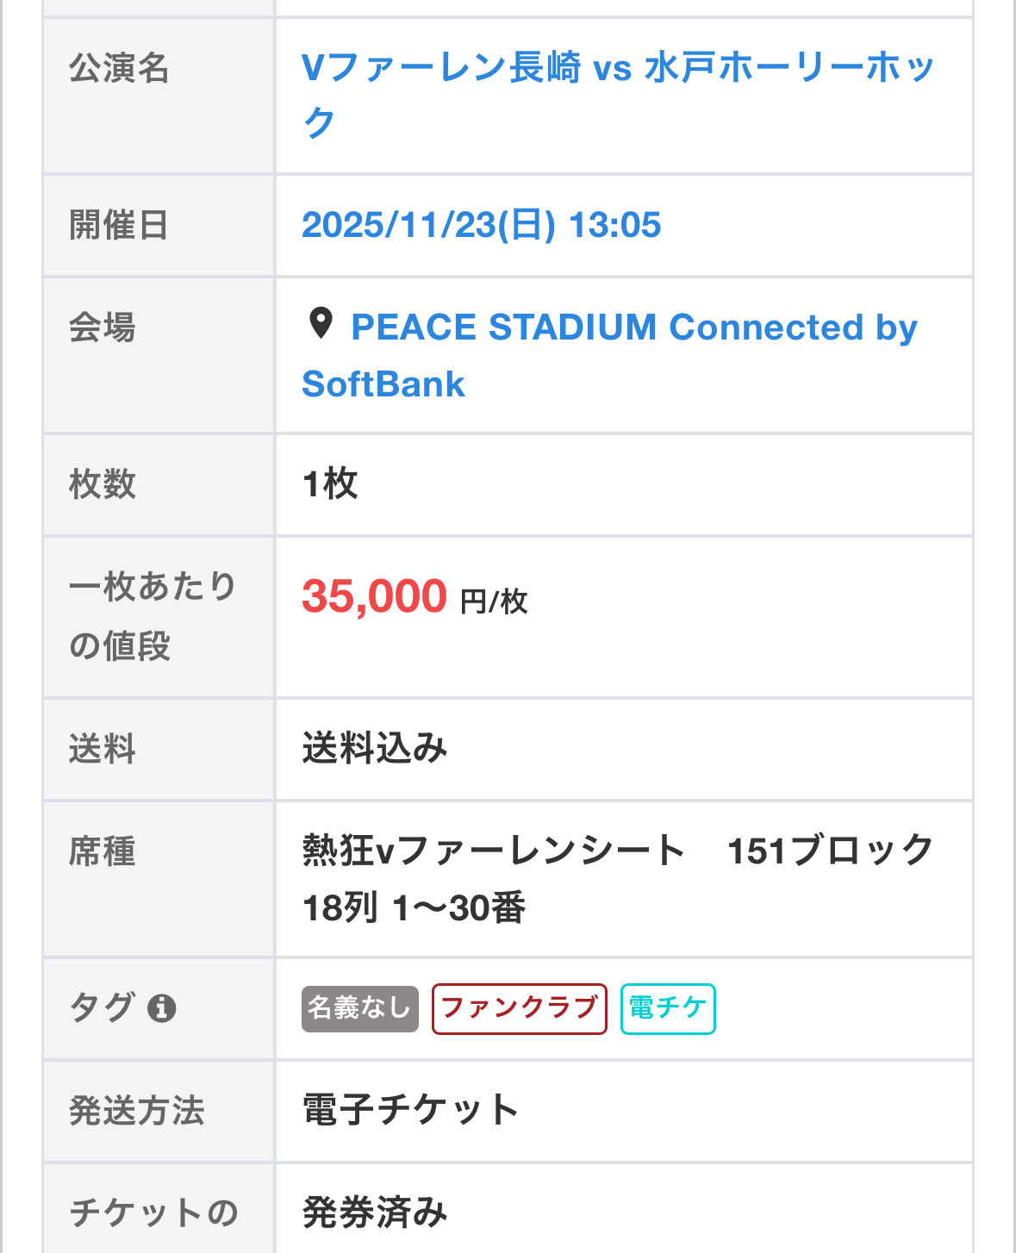This screenshot has height=1253, width=1016.
Task: Click the 電子チケット delivery method value
Action: click(410, 1110)
